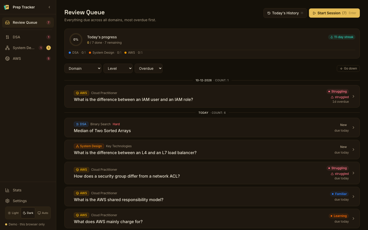Image resolution: width=368 pixels, height=230 pixels.
Task: Click the DSA sidebar icon
Action: click(7, 37)
